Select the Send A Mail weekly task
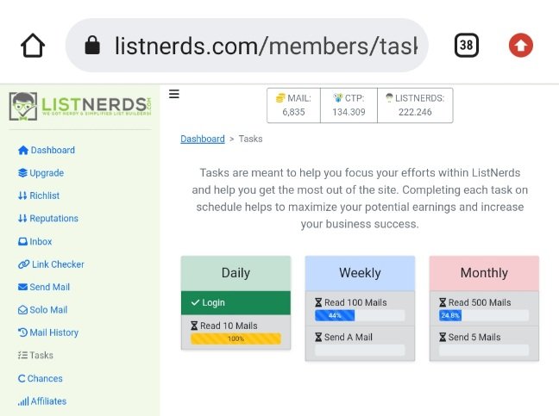The width and height of the screenshot is (559, 416). pos(360,344)
